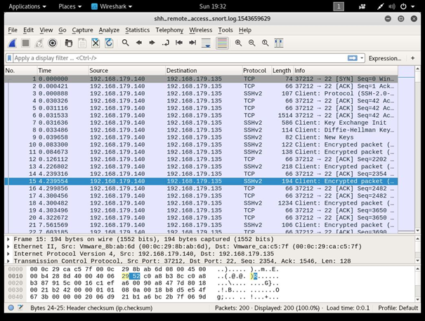Select packet 7 Key Exchange Init

201,123
